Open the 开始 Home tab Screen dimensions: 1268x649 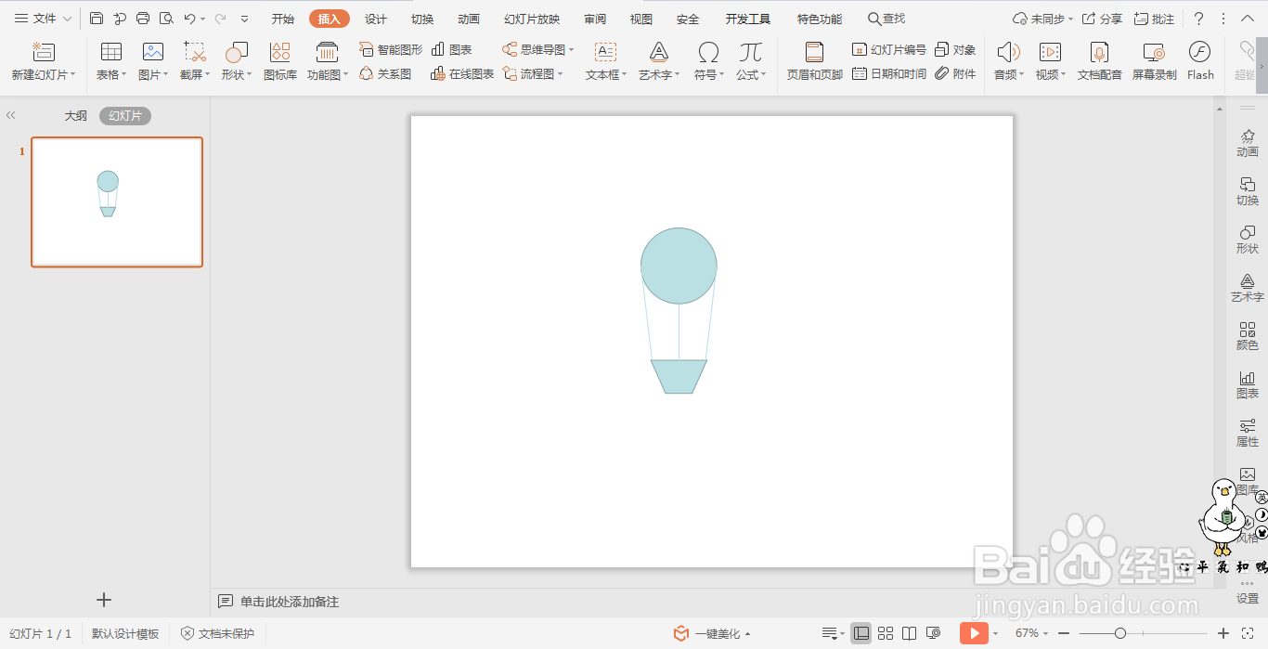(283, 19)
